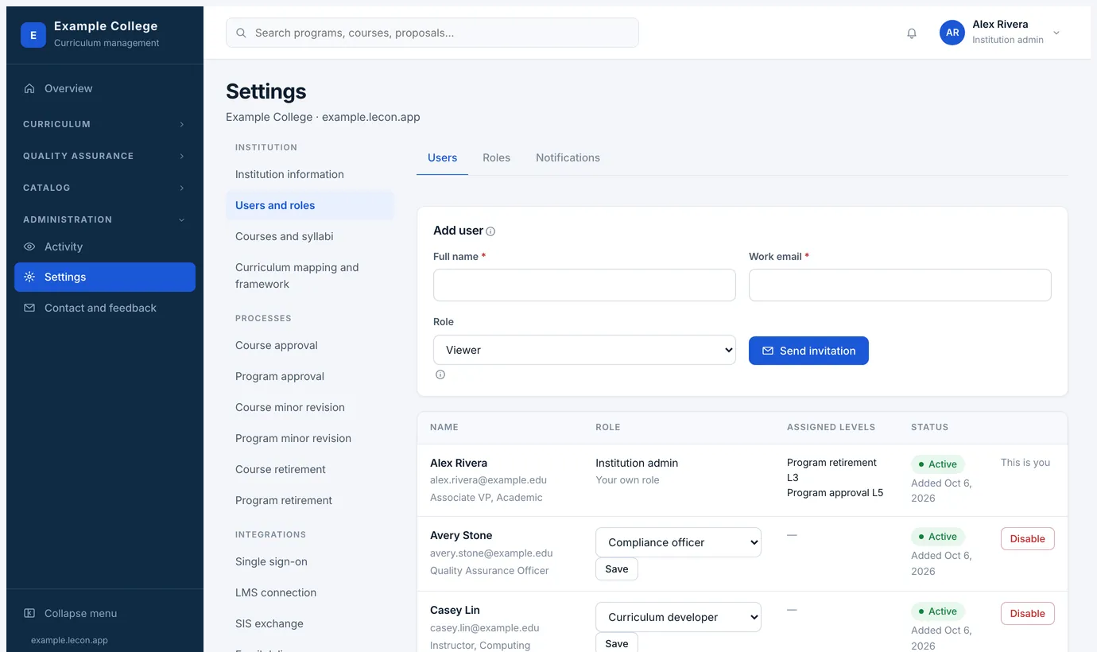Open the Role dropdown set to Viewer
The image size is (1097, 652).
[x=584, y=350]
